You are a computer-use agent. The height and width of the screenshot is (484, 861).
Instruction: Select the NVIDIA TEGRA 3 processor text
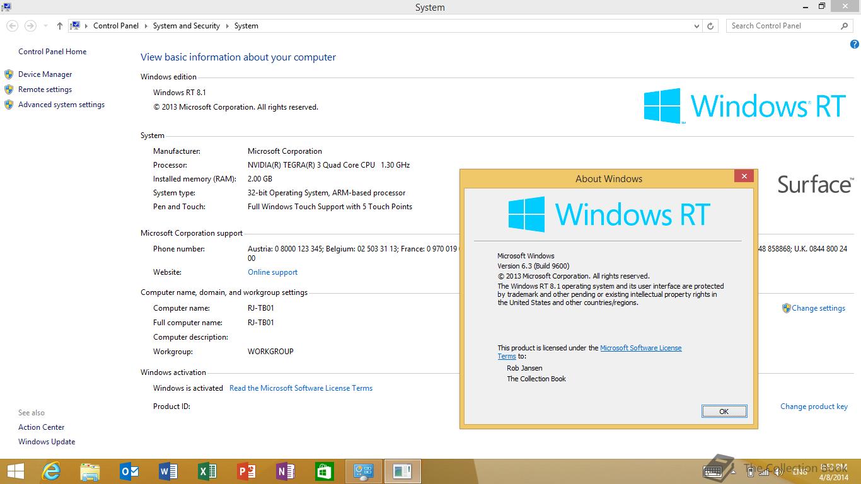point(328,165)
